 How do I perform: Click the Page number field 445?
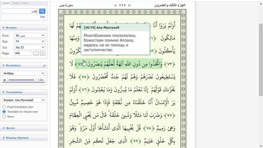pyautogui.click(x=23, y=53)
